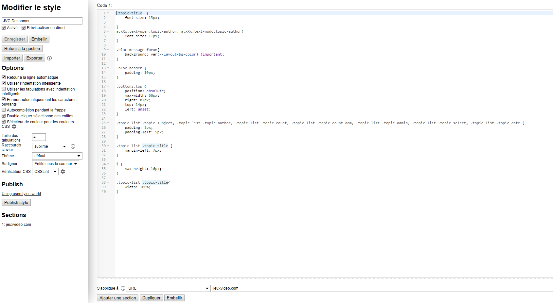The image size is (553, 303).
Task: Collapse the .topic-title block at line 1
Action: point(108,13)
